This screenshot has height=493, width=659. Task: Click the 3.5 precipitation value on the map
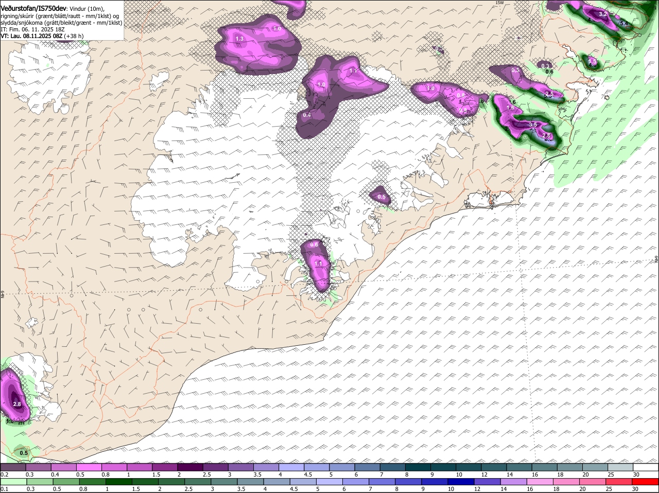tap(533, 125)
